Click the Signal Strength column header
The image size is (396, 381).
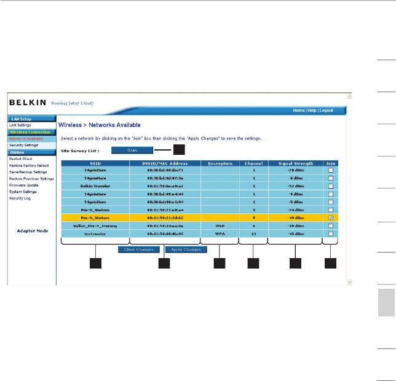point(296,163)
